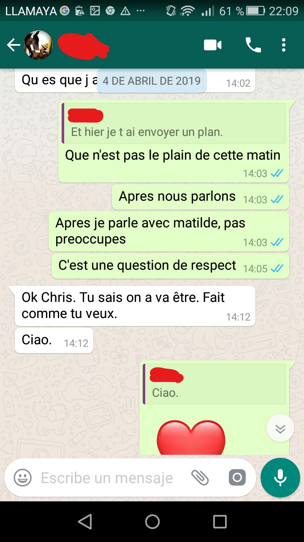
Task: Jump to latest messages with chevron
Action: (280, 429)
